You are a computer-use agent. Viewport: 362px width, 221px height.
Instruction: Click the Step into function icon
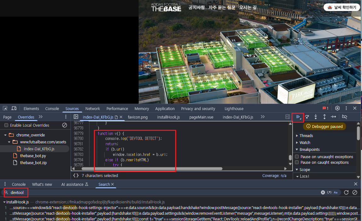[316, 117]
